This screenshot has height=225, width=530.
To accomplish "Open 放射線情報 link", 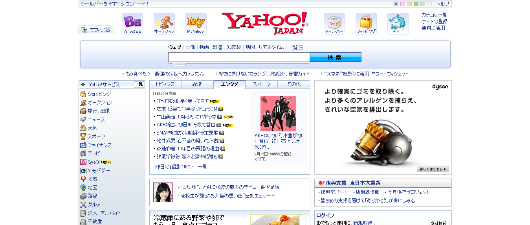I will 367,192.
